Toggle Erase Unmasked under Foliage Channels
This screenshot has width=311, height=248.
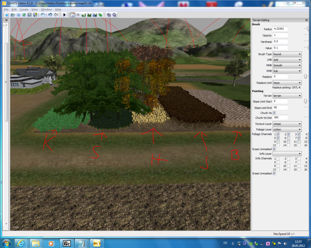pos(274,149)
